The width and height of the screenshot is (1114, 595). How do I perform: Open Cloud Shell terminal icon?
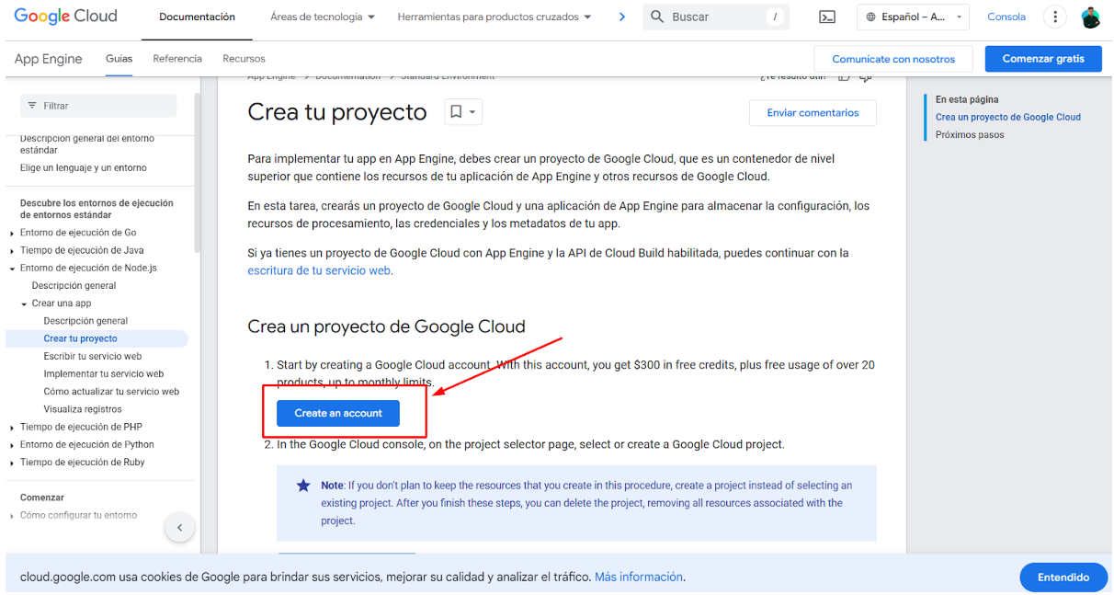click(827, 17)
